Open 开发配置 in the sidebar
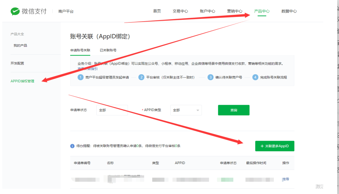 click(17, 63)
